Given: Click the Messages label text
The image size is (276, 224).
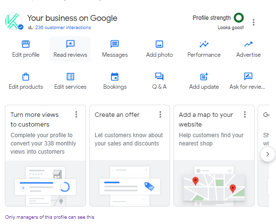Looking at the screenshot, I should point(115,55).
